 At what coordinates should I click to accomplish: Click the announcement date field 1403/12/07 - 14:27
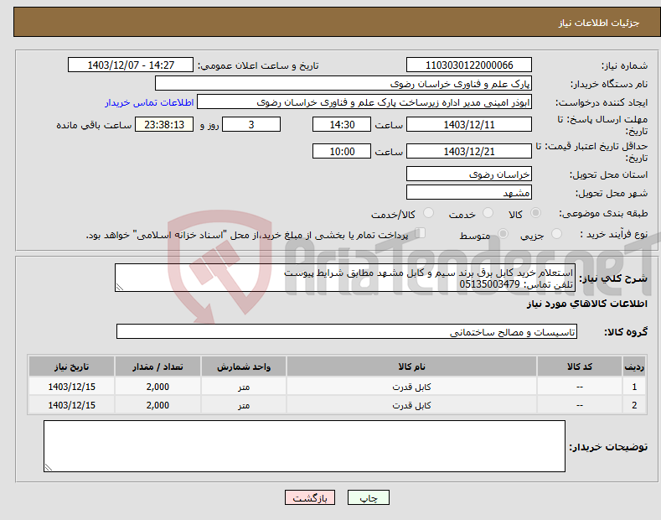point(131,65)
